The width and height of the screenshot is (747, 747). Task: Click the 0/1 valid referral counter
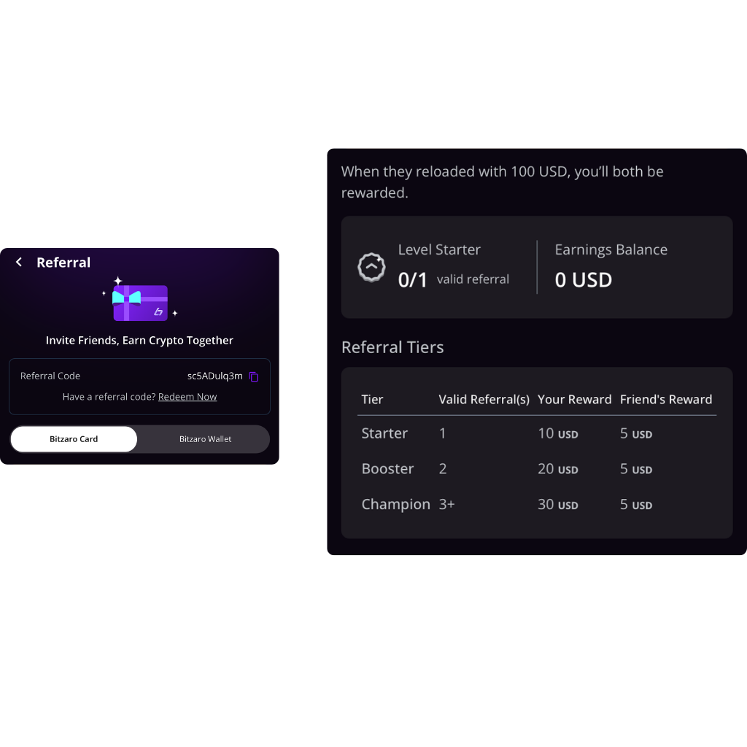click(413, 280)
